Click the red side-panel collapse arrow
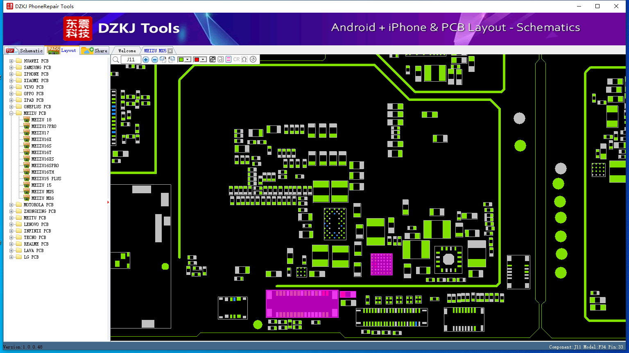Screen dimensions: 629x353 108,202
